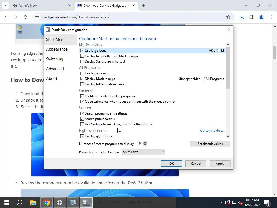The height and width of the screenshot is (208, 277).
Task: Click the forward navigation arrow in Chrome
Action: [16, 17]
